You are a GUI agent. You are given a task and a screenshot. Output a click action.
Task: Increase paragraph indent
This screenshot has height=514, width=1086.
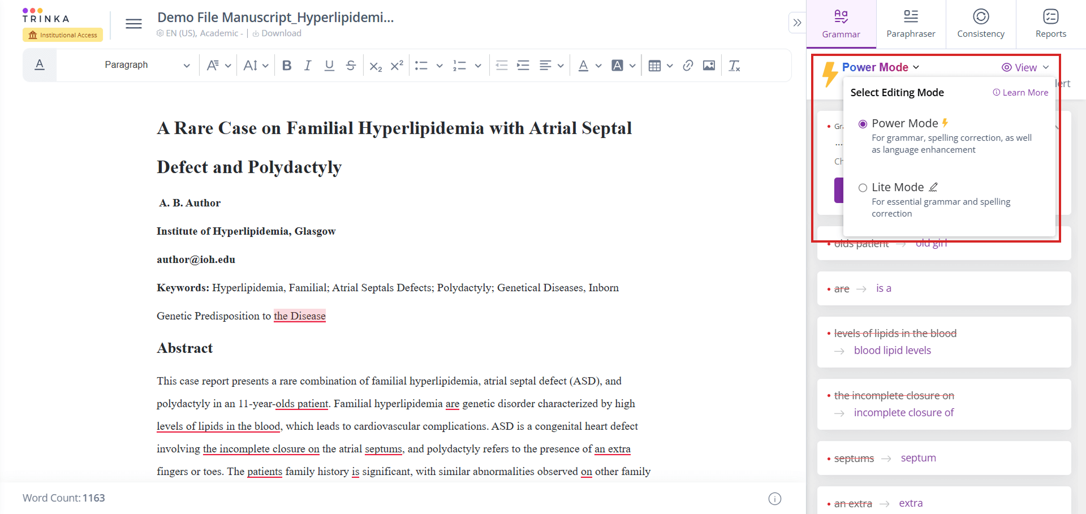(523, 66)
